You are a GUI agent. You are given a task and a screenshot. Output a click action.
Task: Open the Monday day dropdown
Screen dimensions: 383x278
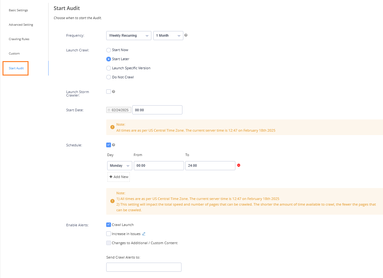click(119, 166)
